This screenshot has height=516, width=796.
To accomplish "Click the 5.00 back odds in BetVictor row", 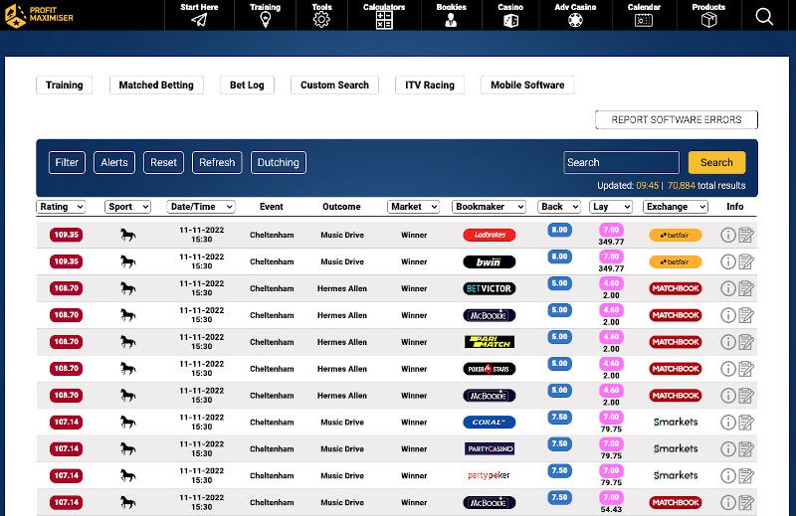I will (x=559, y=283).
